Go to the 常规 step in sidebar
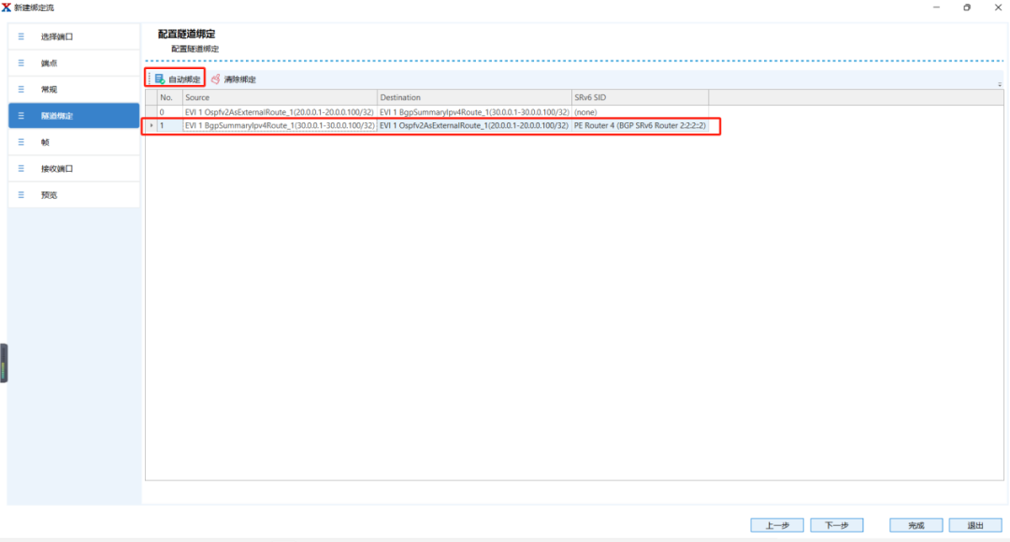Image resolution: width=1010 pixels, height=542 pixels. [74, 90]
